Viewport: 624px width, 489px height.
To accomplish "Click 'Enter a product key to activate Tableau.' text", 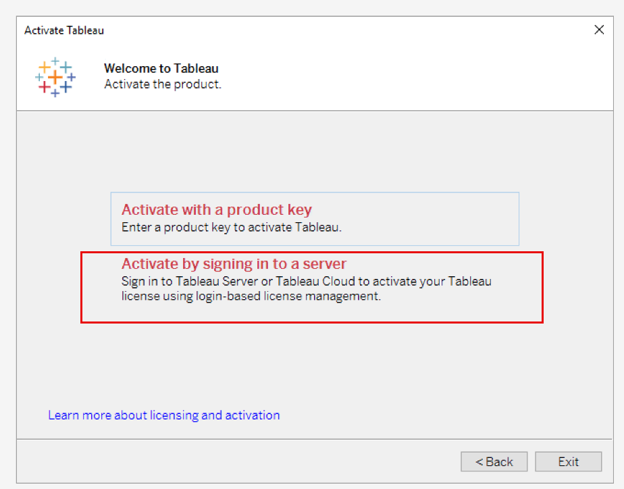I will click(231, 227).
